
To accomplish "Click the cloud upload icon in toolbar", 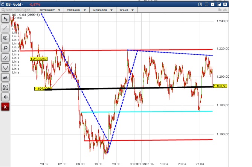I will pyautogui.click(x=225, y=10).
